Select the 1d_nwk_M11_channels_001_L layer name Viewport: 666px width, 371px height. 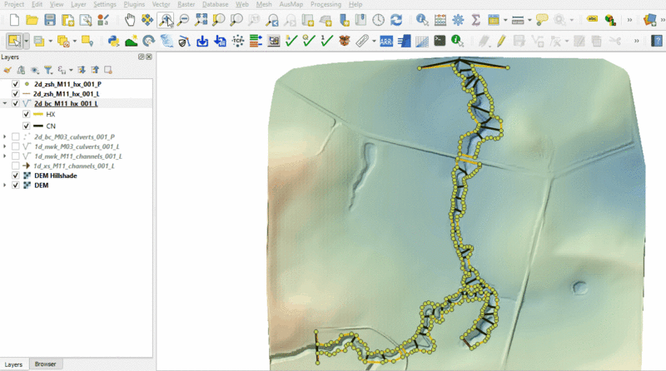tap(78, 156)
